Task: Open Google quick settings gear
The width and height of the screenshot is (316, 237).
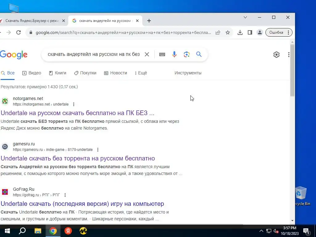Action: (x=276, y=54)
